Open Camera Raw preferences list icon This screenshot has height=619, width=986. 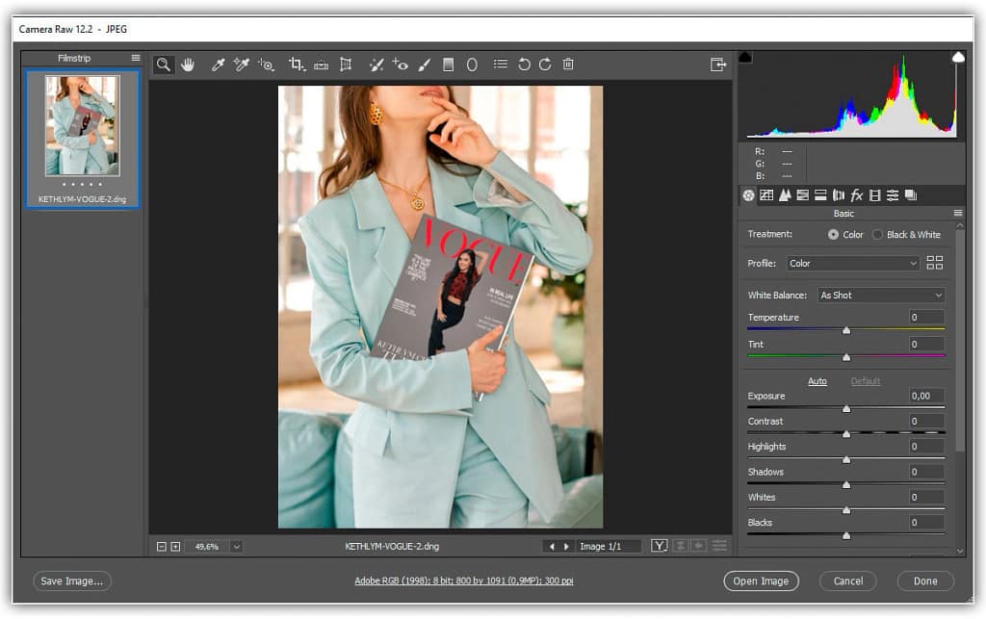[x=501, y=64]
